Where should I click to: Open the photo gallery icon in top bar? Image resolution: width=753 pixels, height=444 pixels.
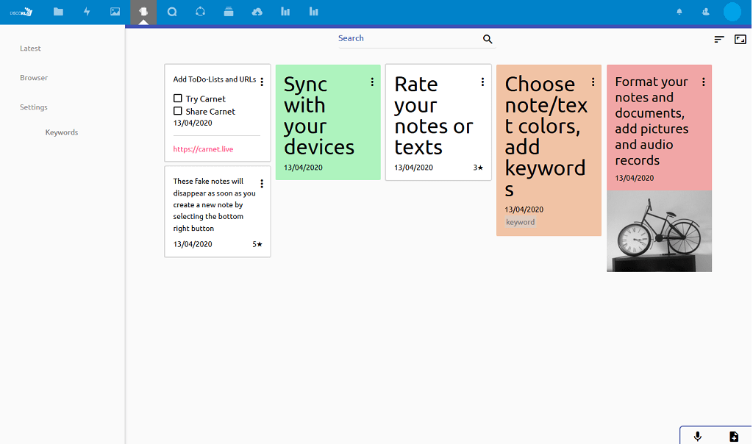pyautogui.click(x=115, y=12)
